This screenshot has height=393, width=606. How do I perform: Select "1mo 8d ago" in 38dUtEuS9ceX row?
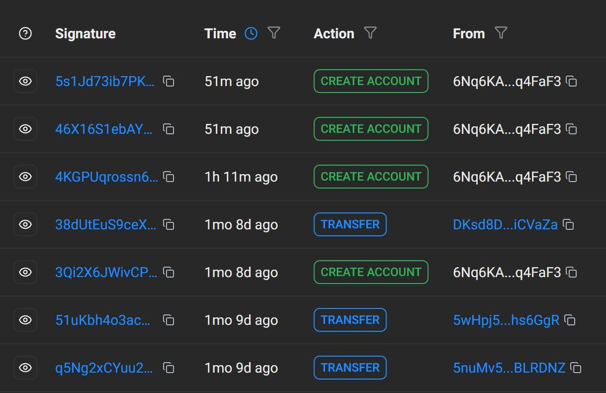coord(241,224)
